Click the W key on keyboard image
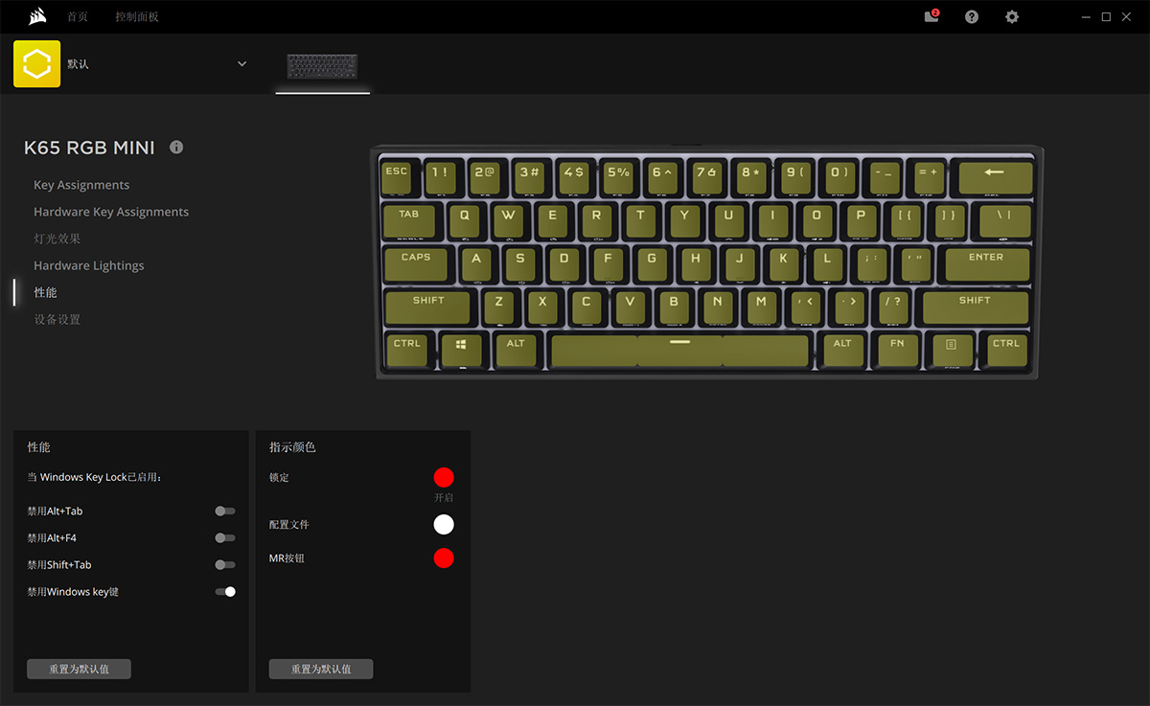Viewport: 1150px width, 706px height. tap(509, 221)
